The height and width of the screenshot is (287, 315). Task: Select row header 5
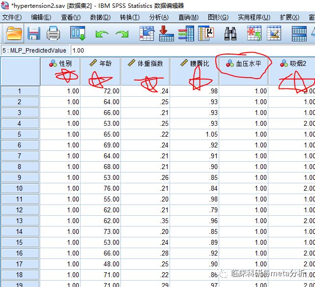[x=20, y=134]
